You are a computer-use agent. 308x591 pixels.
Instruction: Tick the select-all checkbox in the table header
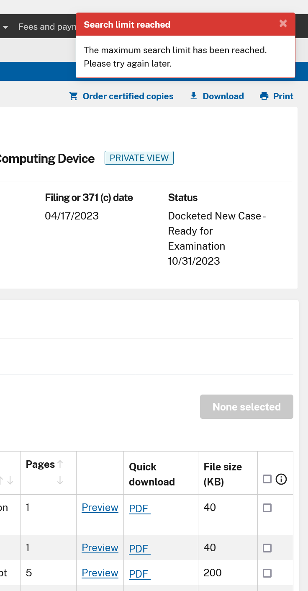pyautogui.click(x=267, y=479)
